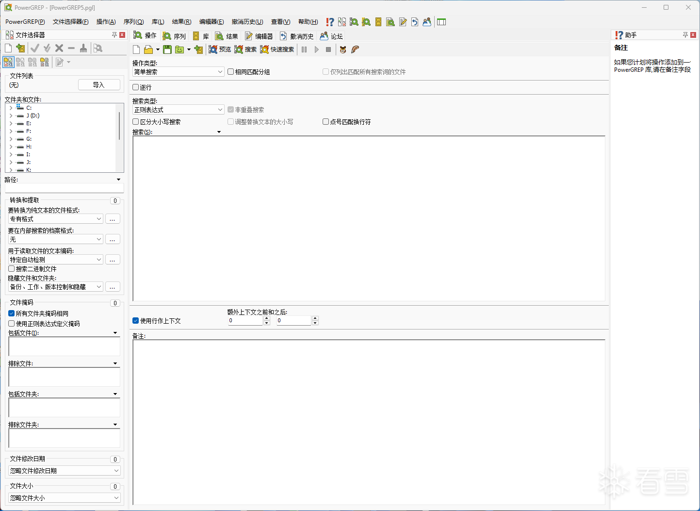700x511 pixels.
Task: Stop the action with the square stop button
Action: (328, 49)
